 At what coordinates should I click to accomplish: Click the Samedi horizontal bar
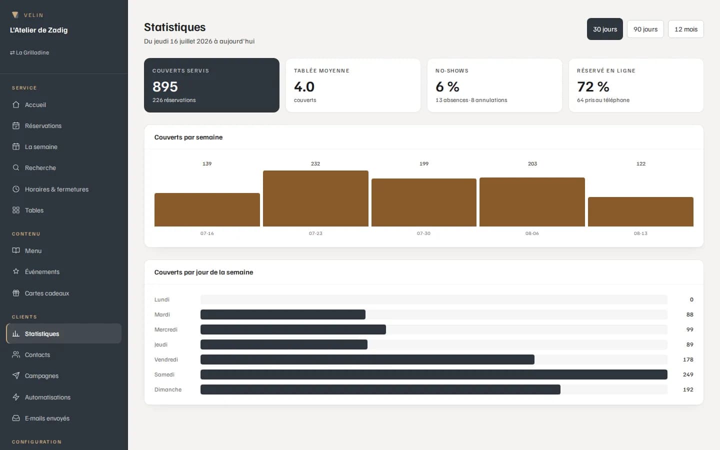[434, 374]
